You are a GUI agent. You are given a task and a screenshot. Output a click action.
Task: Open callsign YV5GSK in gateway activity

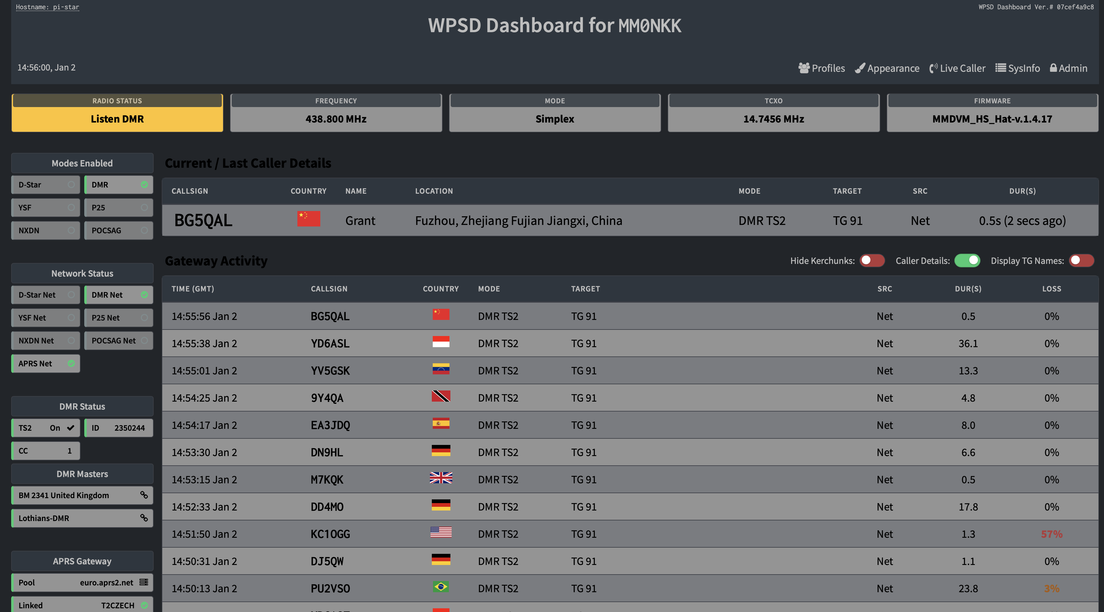click(x=330, y=371)
